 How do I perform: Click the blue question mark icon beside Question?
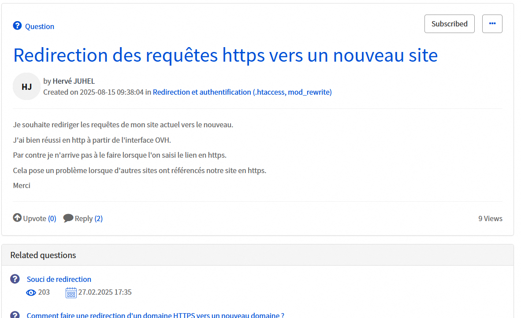17,26
